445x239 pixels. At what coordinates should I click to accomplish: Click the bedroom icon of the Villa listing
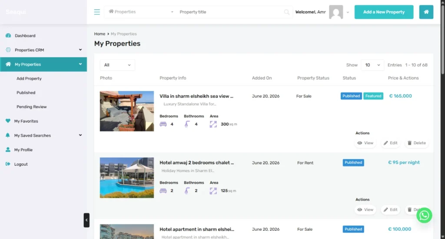tap(163, 124)
